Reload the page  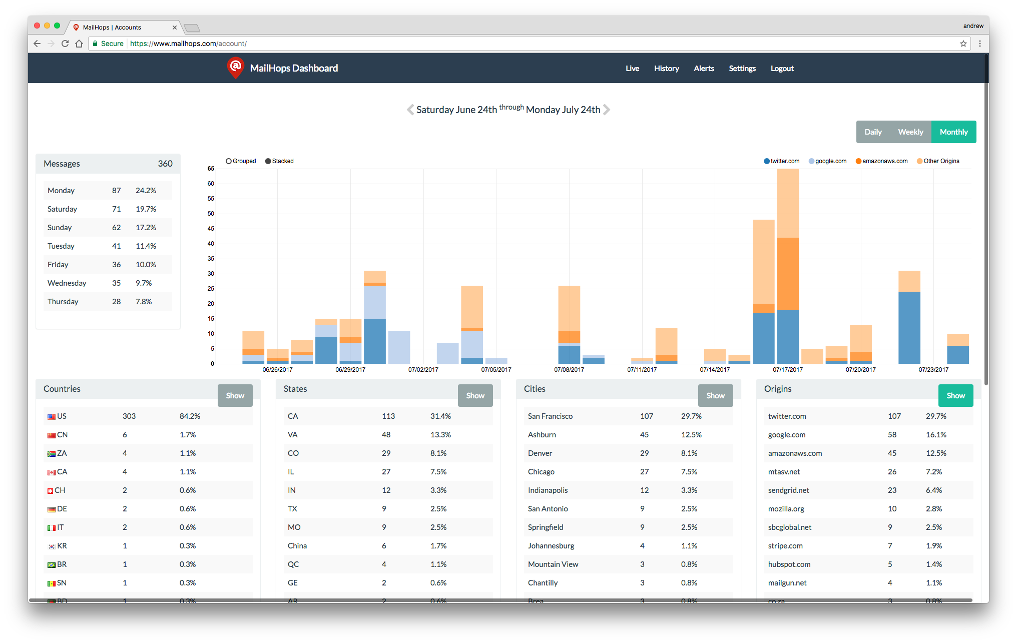click(65, 44)
